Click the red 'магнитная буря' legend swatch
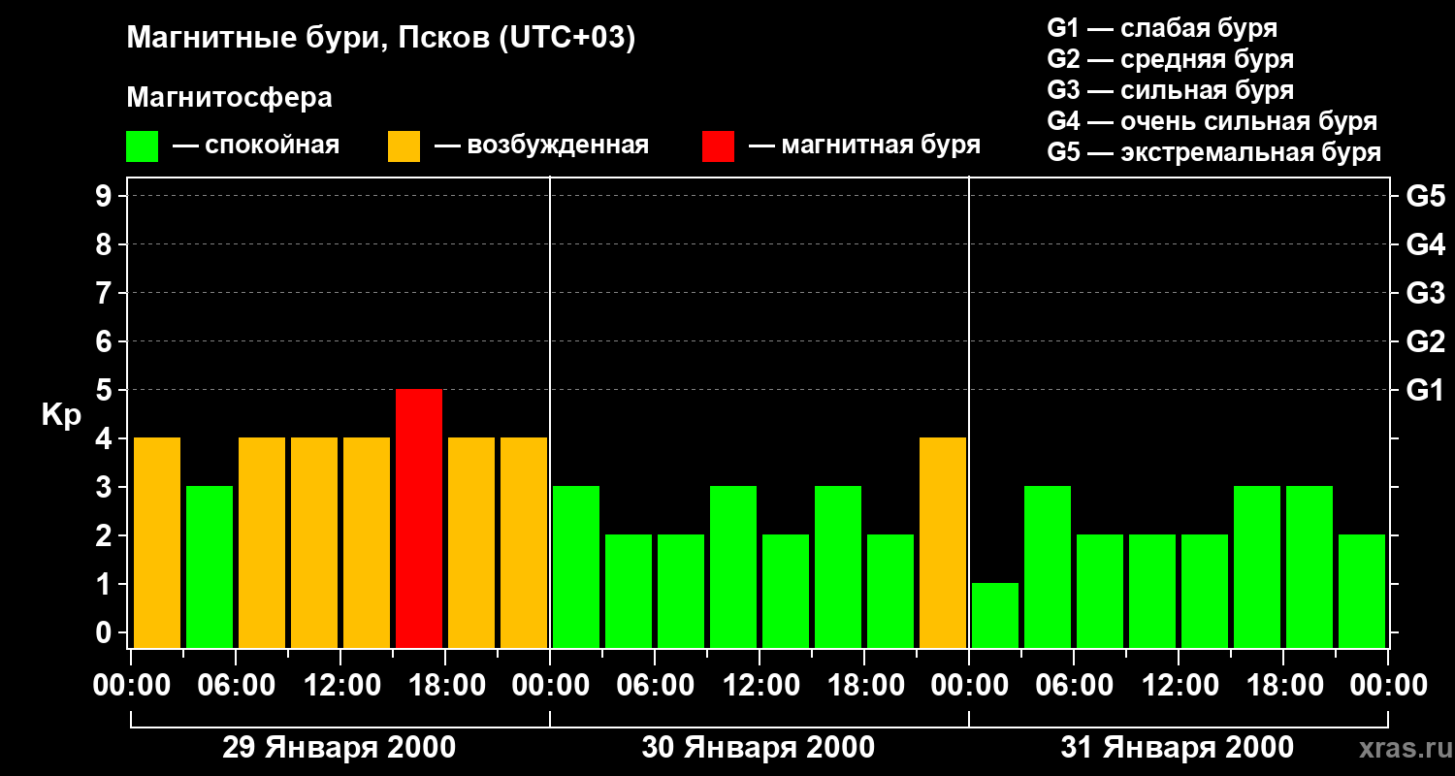 [x=718, y=146]
